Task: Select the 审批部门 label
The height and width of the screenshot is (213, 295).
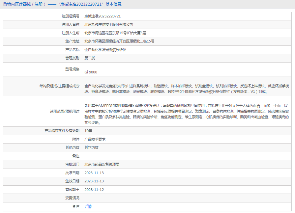Action: click(x=72, y=164)
